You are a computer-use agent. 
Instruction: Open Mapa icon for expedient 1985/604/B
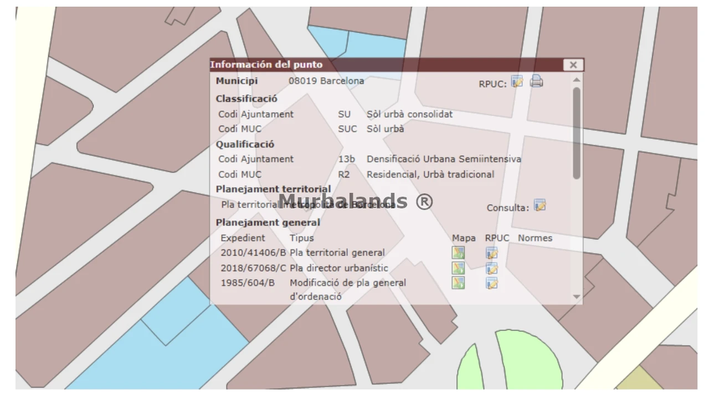(458, 283)
